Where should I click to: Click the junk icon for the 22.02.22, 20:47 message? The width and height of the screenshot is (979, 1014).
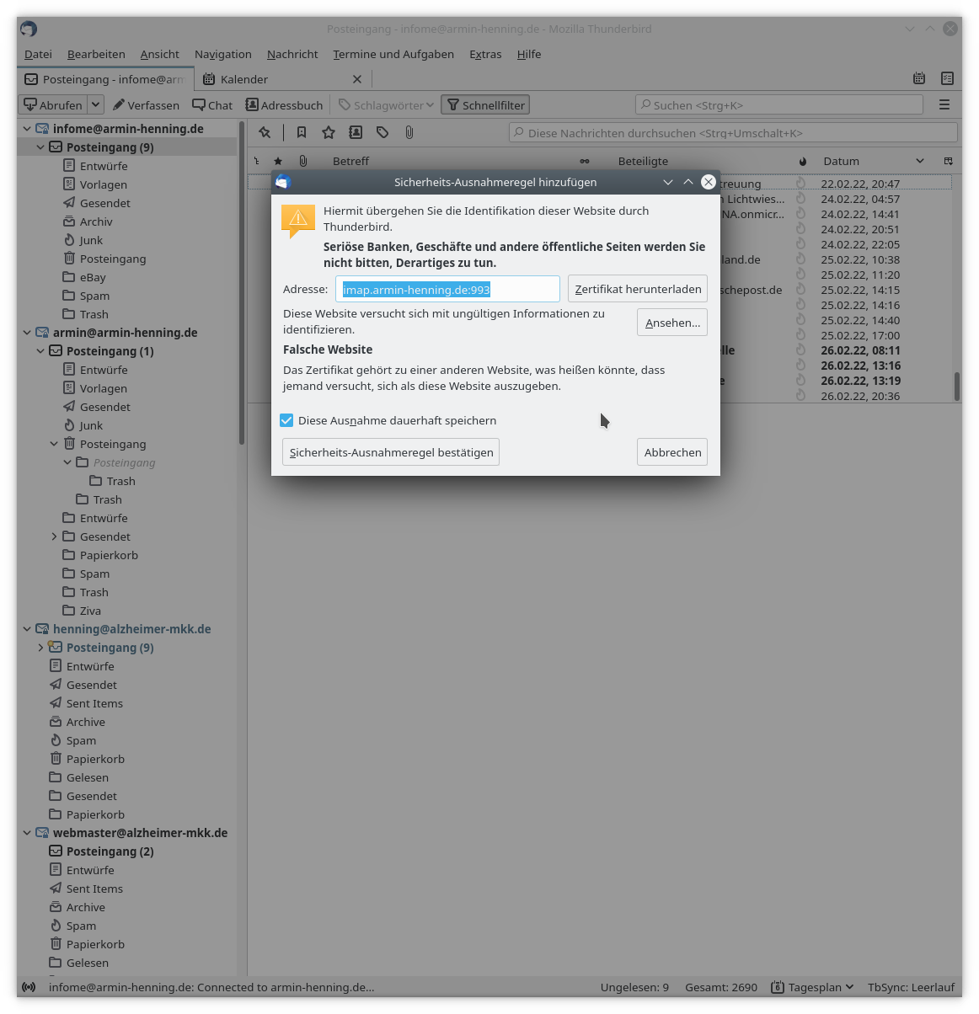[x=800, y=183]
